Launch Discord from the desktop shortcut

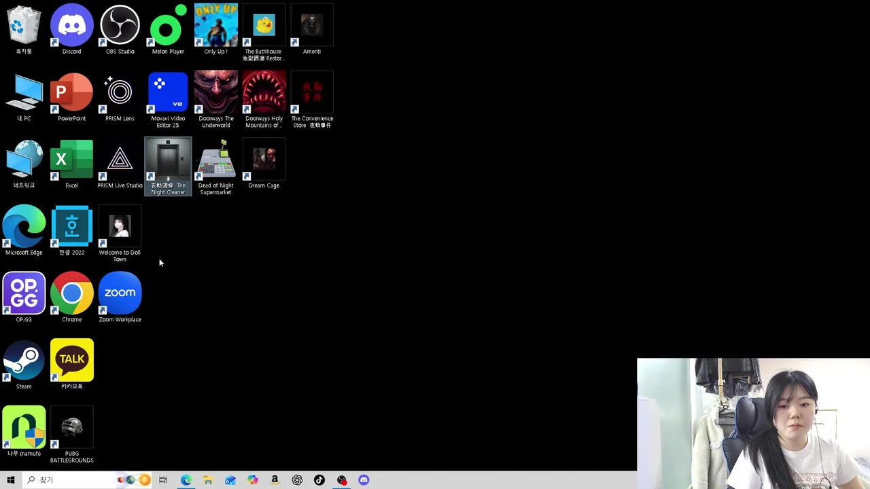pyautogui.click(x=71, y=30)
